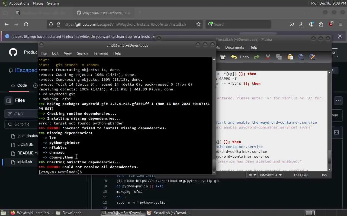Screen dimensions: 347x216
Task: Click the Undo arrow in Pluma toolbar
Action: (234, 57)
